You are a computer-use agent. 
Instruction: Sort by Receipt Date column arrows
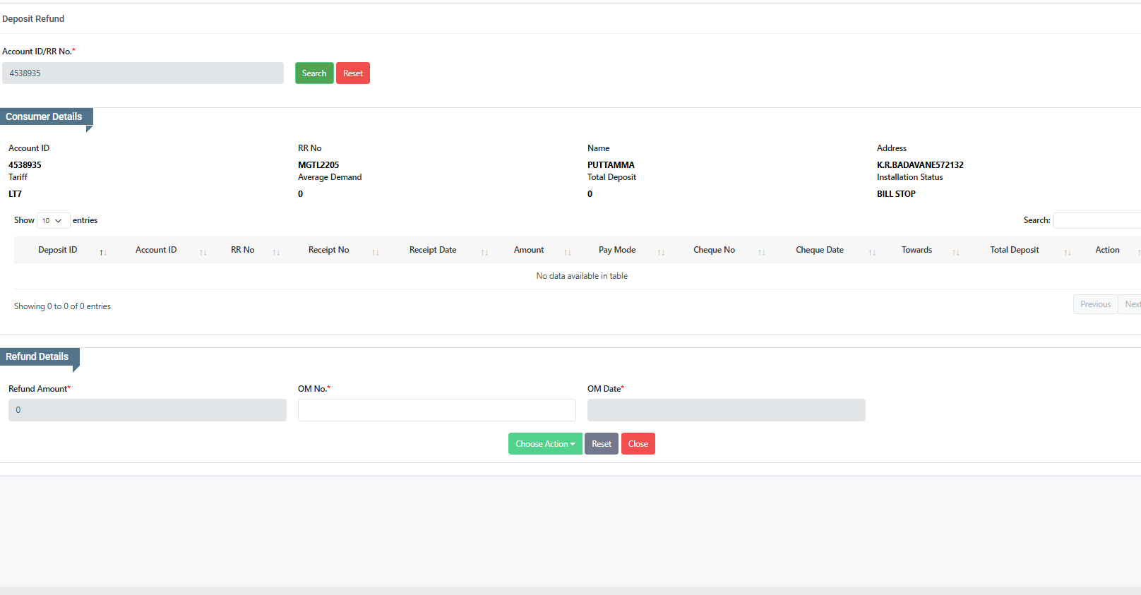(485, 252)
